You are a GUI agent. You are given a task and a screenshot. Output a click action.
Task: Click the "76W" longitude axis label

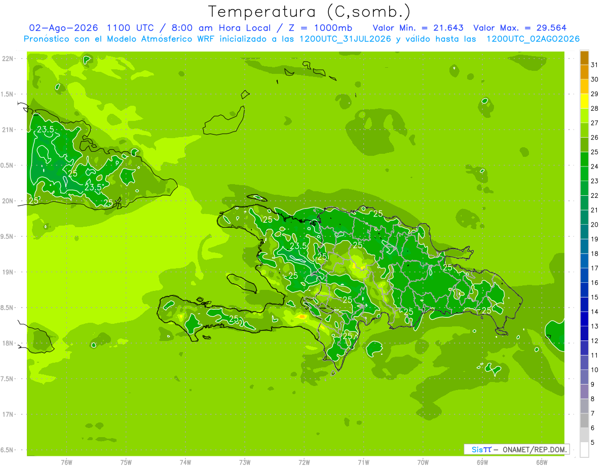[67, 462]
